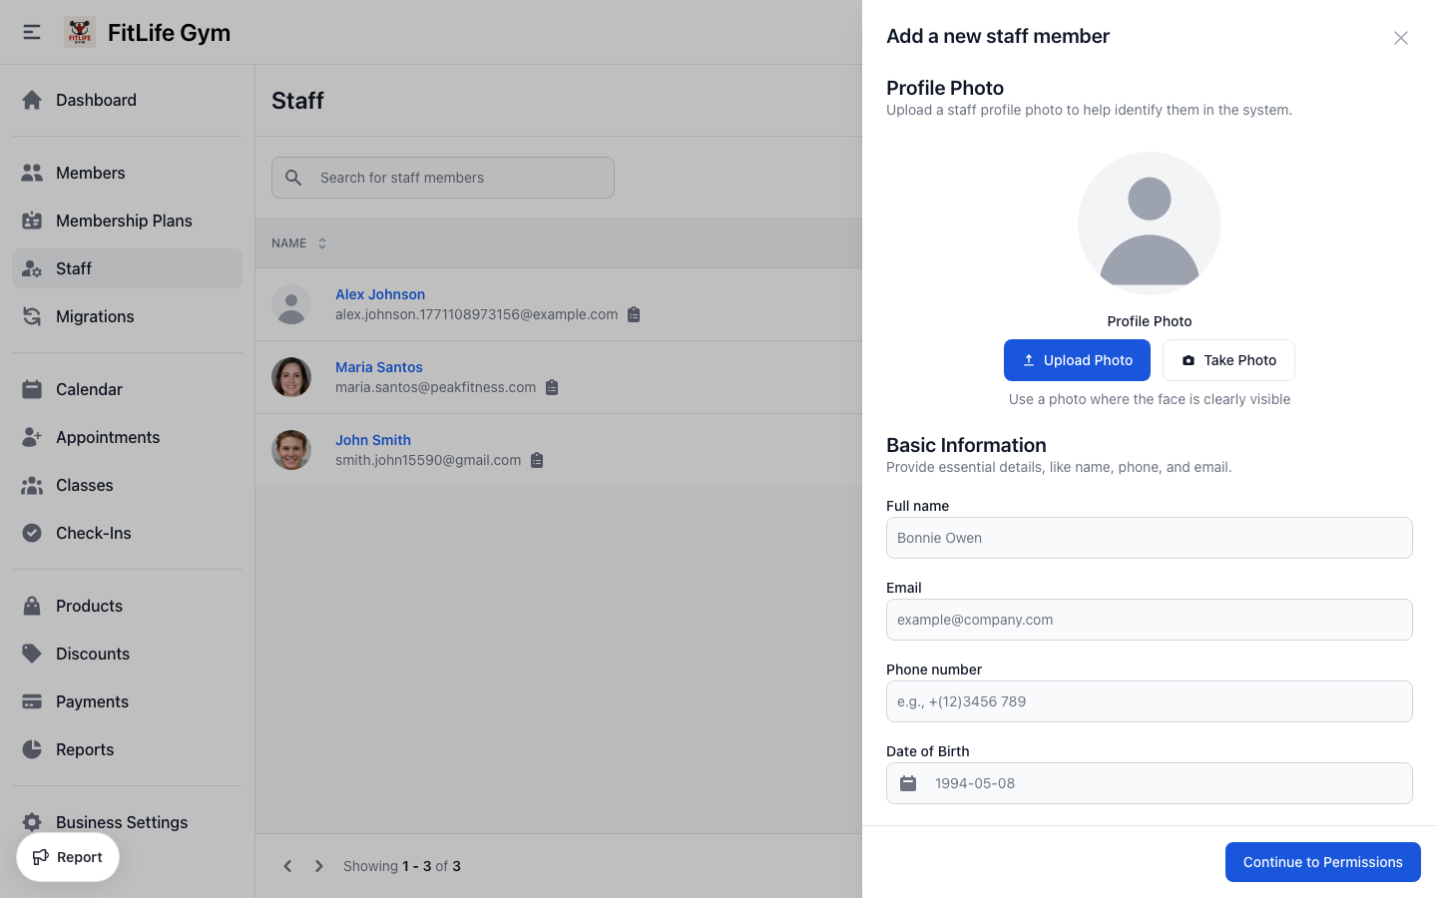Click the FitLife Gym logo
Viewport: 1437px width, 898px height.
pyautogui.click(x=80, y=31)
